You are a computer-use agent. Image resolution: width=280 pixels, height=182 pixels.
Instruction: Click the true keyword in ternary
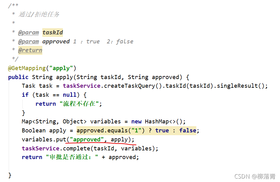162,131
